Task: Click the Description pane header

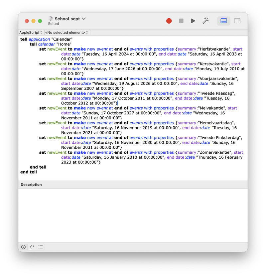Action: (31, 185)
